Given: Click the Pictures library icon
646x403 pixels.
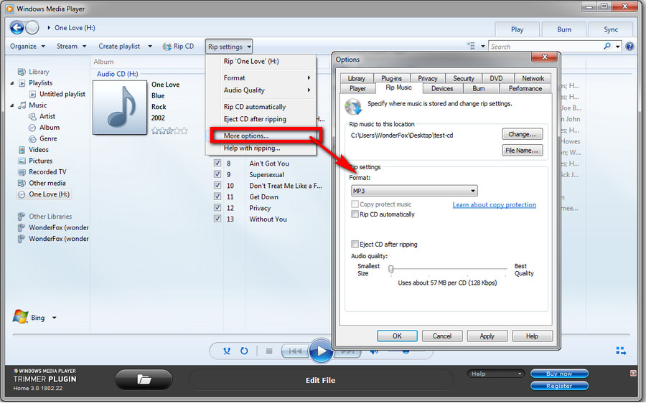Looking at the screenshot, I should point(22,161).
